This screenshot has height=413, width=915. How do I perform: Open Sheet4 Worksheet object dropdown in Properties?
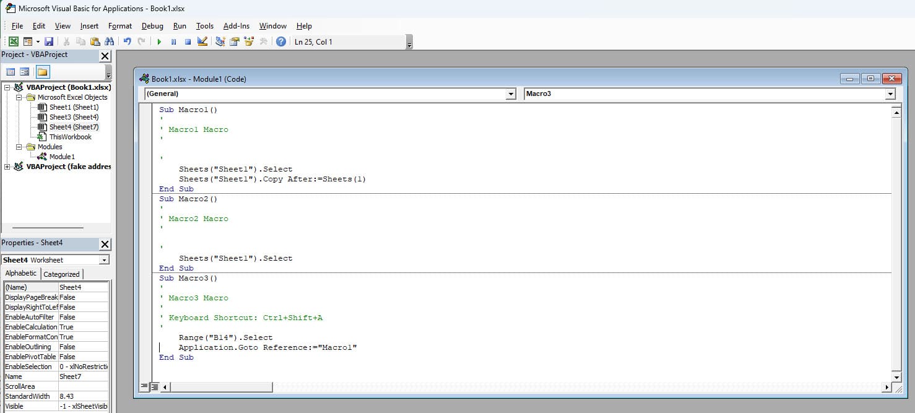(104, 260)
